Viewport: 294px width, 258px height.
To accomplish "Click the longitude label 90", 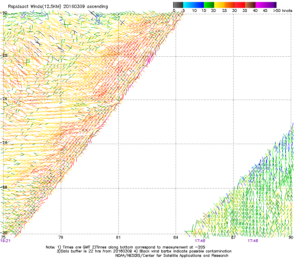I will pyautogui.click(x=291, y=237).
